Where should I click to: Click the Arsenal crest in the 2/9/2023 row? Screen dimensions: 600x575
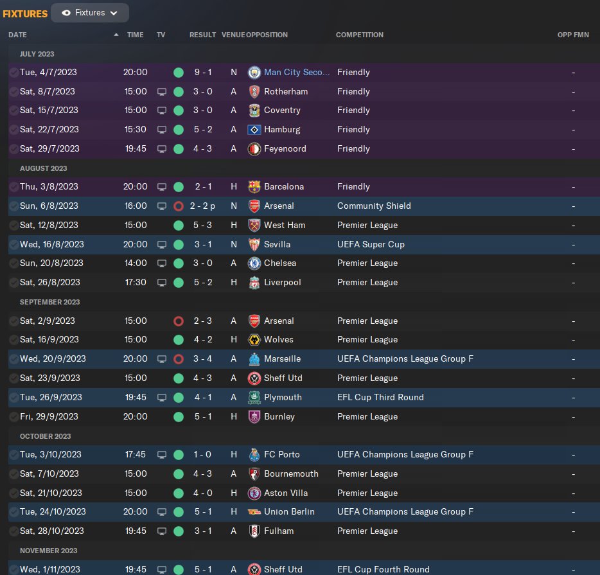point(254,321)
